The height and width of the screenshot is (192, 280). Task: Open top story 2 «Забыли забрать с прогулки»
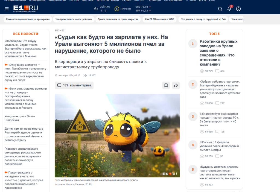220,89
